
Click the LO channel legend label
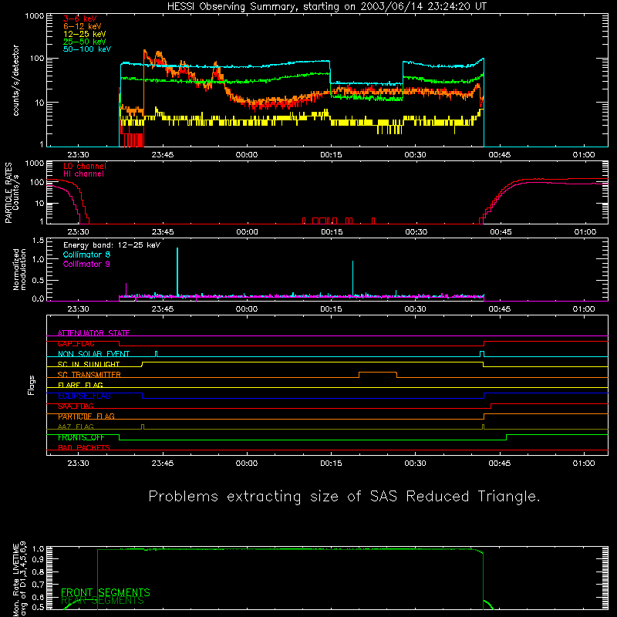pyautogui.click(x=85, y=166)
